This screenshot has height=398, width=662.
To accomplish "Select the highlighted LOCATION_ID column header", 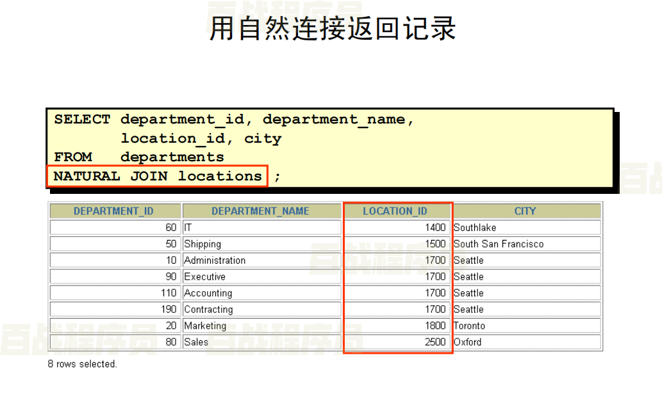I will (x=395, y=211).
